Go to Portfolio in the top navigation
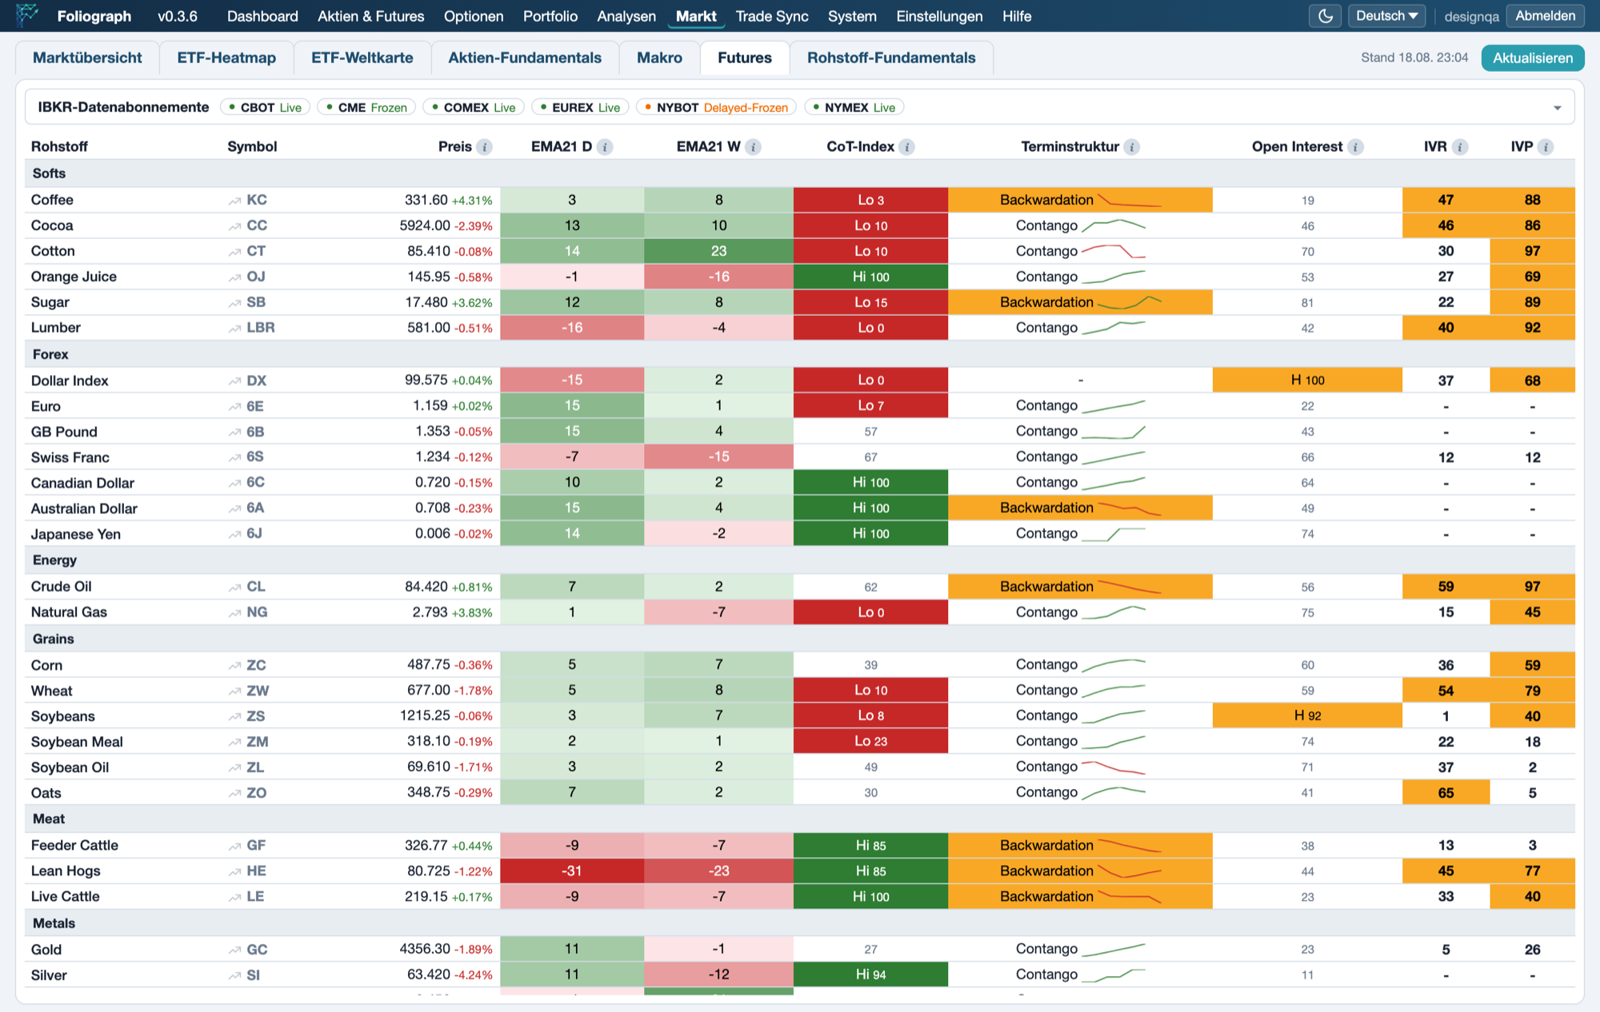The width and height of the screenshot is (1600, 1012). [x=550, y=16]
